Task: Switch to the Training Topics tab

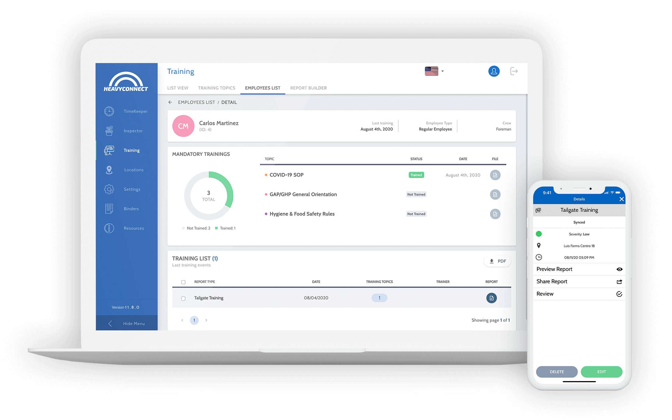Action: coord(216,88)
